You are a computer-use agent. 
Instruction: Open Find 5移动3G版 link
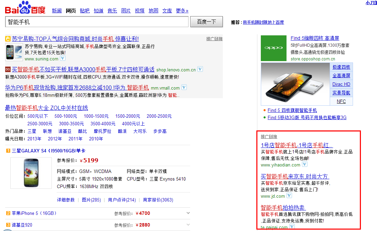[x=307, y=117]
